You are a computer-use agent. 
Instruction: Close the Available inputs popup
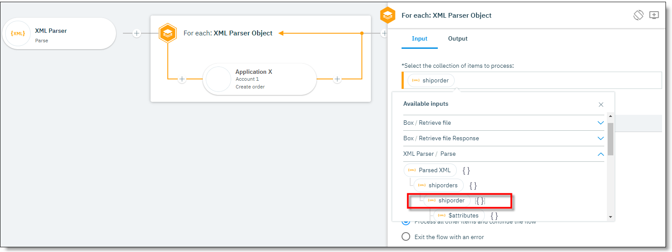pos(601,104)
